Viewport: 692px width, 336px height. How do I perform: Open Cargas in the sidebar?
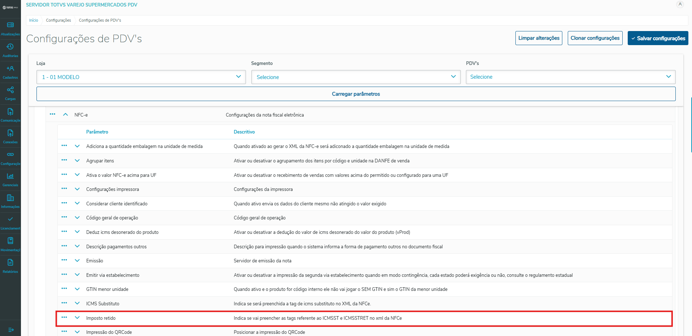pyautogui.click(x=10, y=93)
